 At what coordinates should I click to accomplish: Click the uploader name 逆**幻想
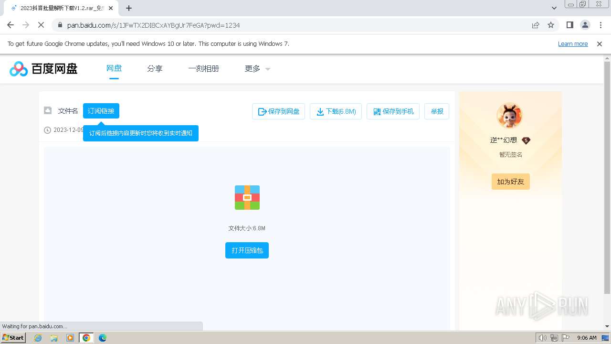pyautogui.click(x=504, y=140)
